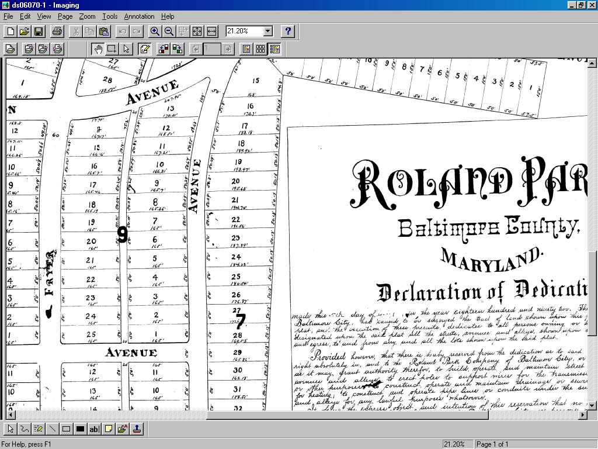Image resolution: width=598 pixels, height=449 pixels.
Task: Switch to Thumbnails view mode
Action: pos(260,49)
